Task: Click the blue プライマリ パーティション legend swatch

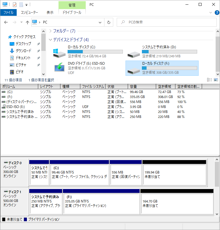Action: [25, 219]
